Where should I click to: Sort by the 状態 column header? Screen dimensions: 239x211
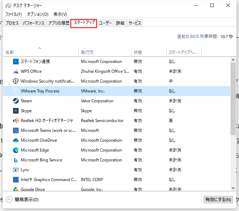tap(149, 52)
